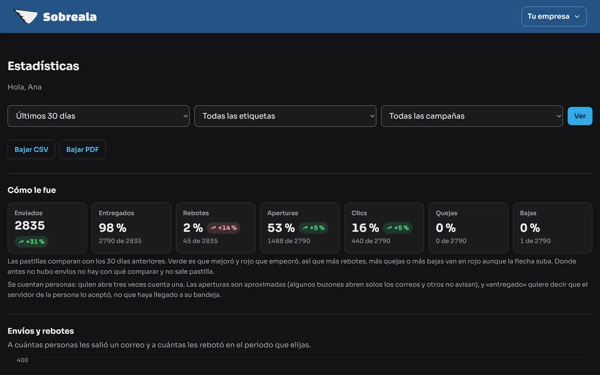Image resolution: width=600 pixels, height=375 pixels.
Task: Click the 45 de 2835 bounce count
Action: coord(201,241)
